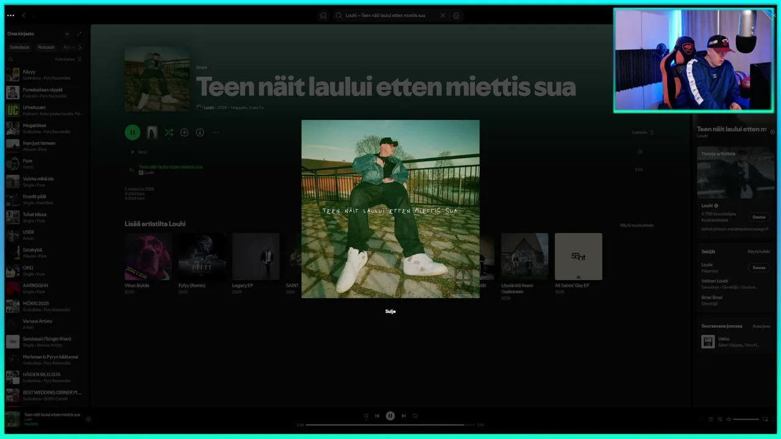The image size is (781, 439).
Task: Open more options for the single
Action: point(215,132)
